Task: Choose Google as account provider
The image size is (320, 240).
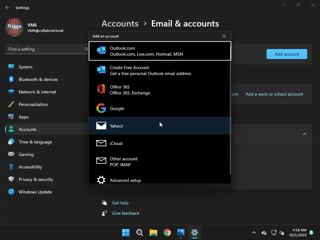Action: coord(160,108)
